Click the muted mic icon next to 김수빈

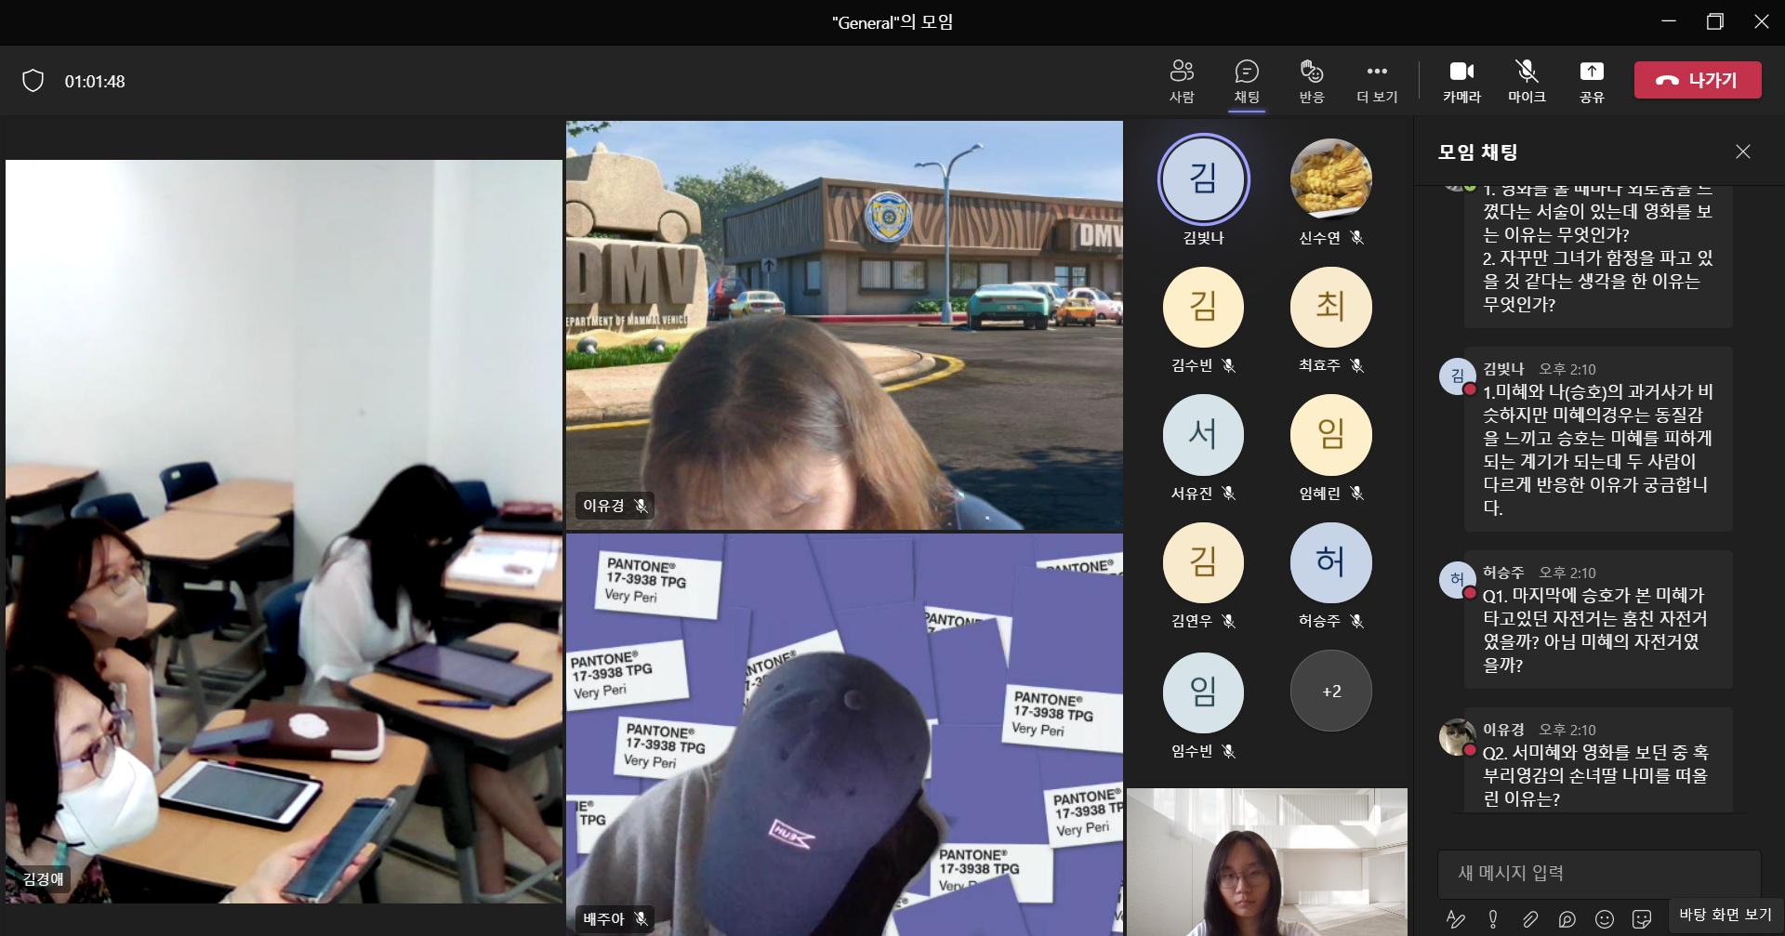(1229, 365)
